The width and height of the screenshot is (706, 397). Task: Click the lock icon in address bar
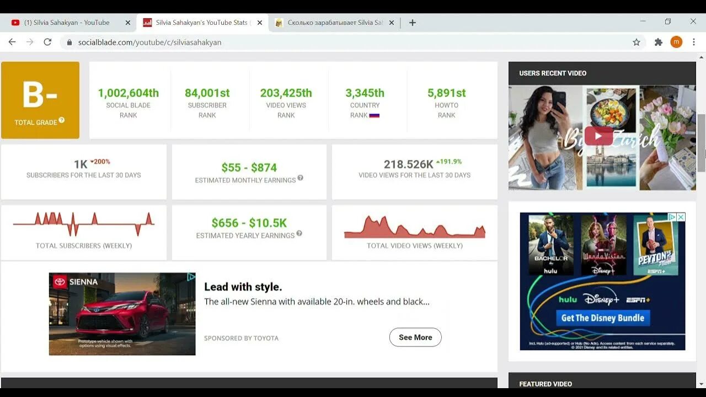coord(69,42)
